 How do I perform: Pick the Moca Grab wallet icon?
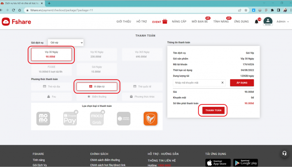coord(97,118)
